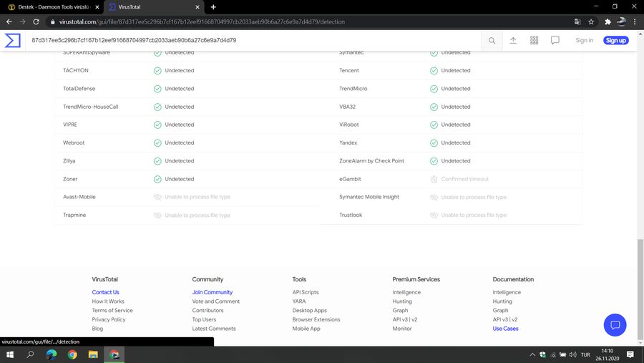Click the taskbar clock and date
Viewport: 644px width, 363px height.
tap(608, 354)
